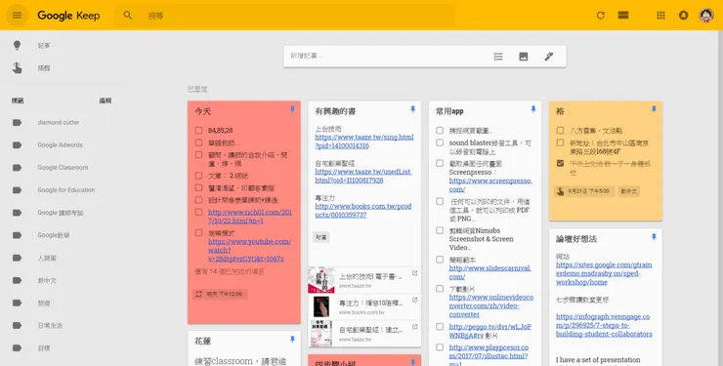Unpin the 常用app note
Viewport: 723px width, 366px height.
pyautogui.click(x=533, y=109)
